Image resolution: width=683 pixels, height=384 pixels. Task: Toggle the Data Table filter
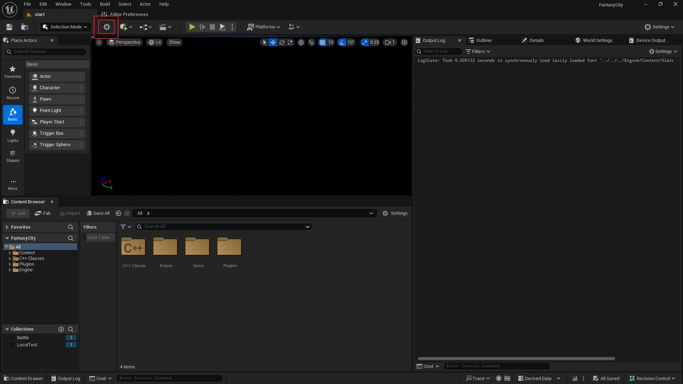click(99, 237)
